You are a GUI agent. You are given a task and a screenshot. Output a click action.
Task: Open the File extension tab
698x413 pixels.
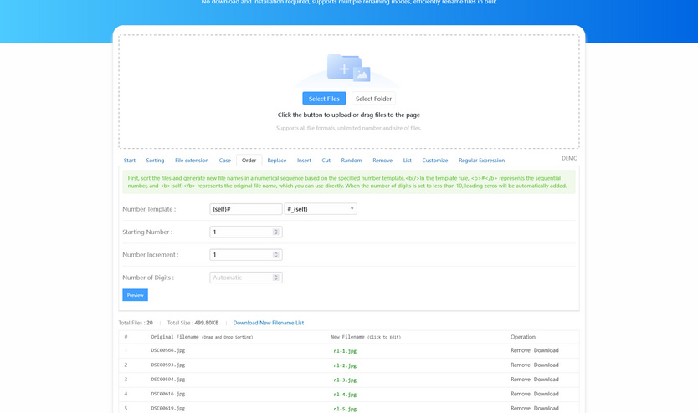pyautogui.click(x=192, y=161)
